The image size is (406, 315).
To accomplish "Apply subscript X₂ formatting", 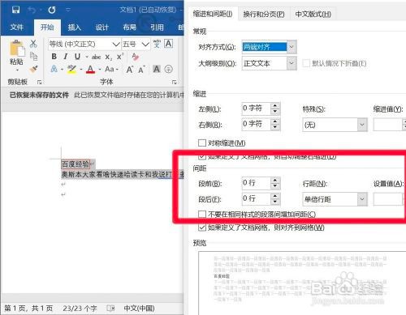I will tap(108, 57).
